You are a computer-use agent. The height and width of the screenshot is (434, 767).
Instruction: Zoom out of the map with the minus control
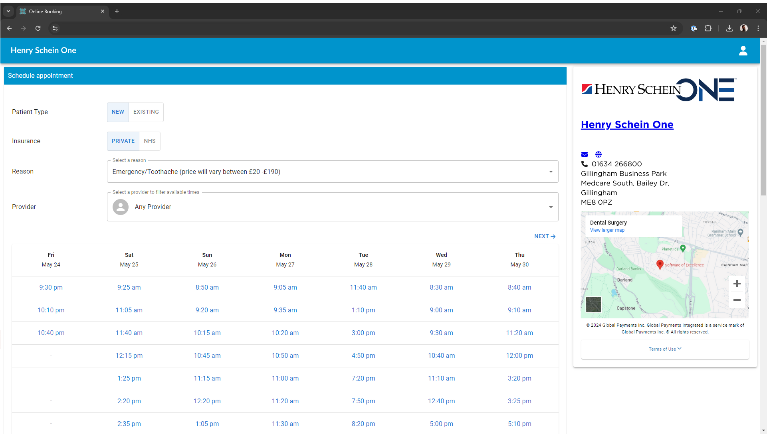[x=737, y=300]
